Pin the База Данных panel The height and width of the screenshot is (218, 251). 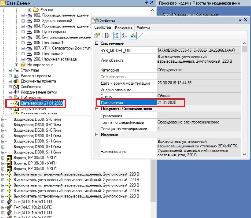[147, 2]
